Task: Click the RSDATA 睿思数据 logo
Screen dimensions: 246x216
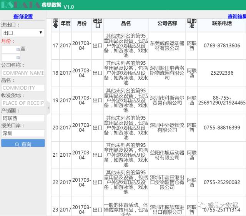Action: pyautogui.click(x=31, y=5)
